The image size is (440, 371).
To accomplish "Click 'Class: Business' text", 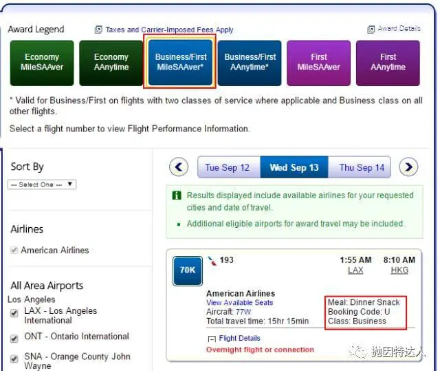I will [x=357, y=321].
